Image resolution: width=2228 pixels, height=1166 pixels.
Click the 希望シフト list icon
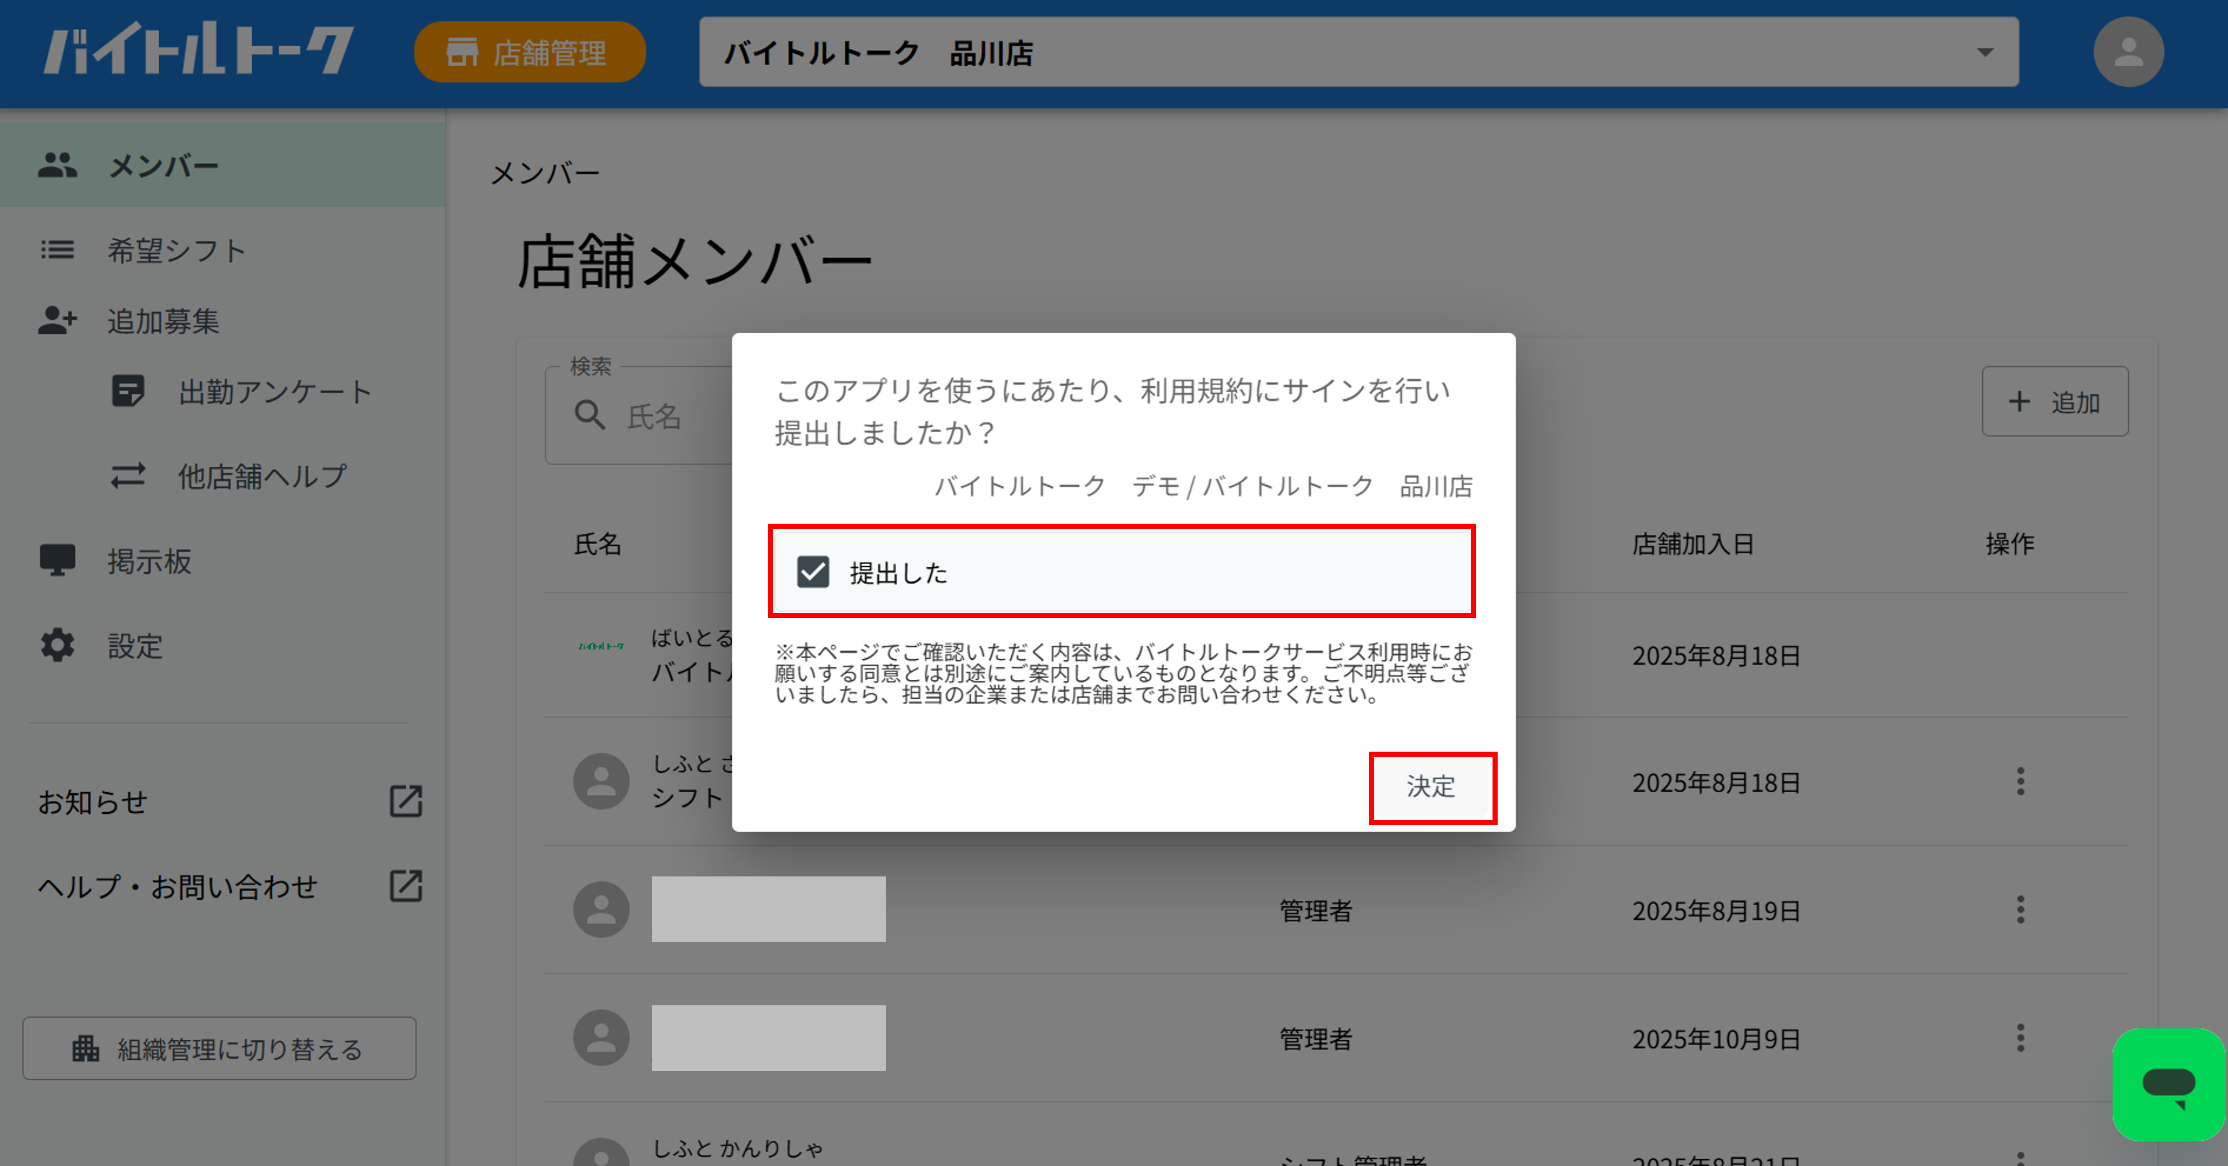[57, 250]
